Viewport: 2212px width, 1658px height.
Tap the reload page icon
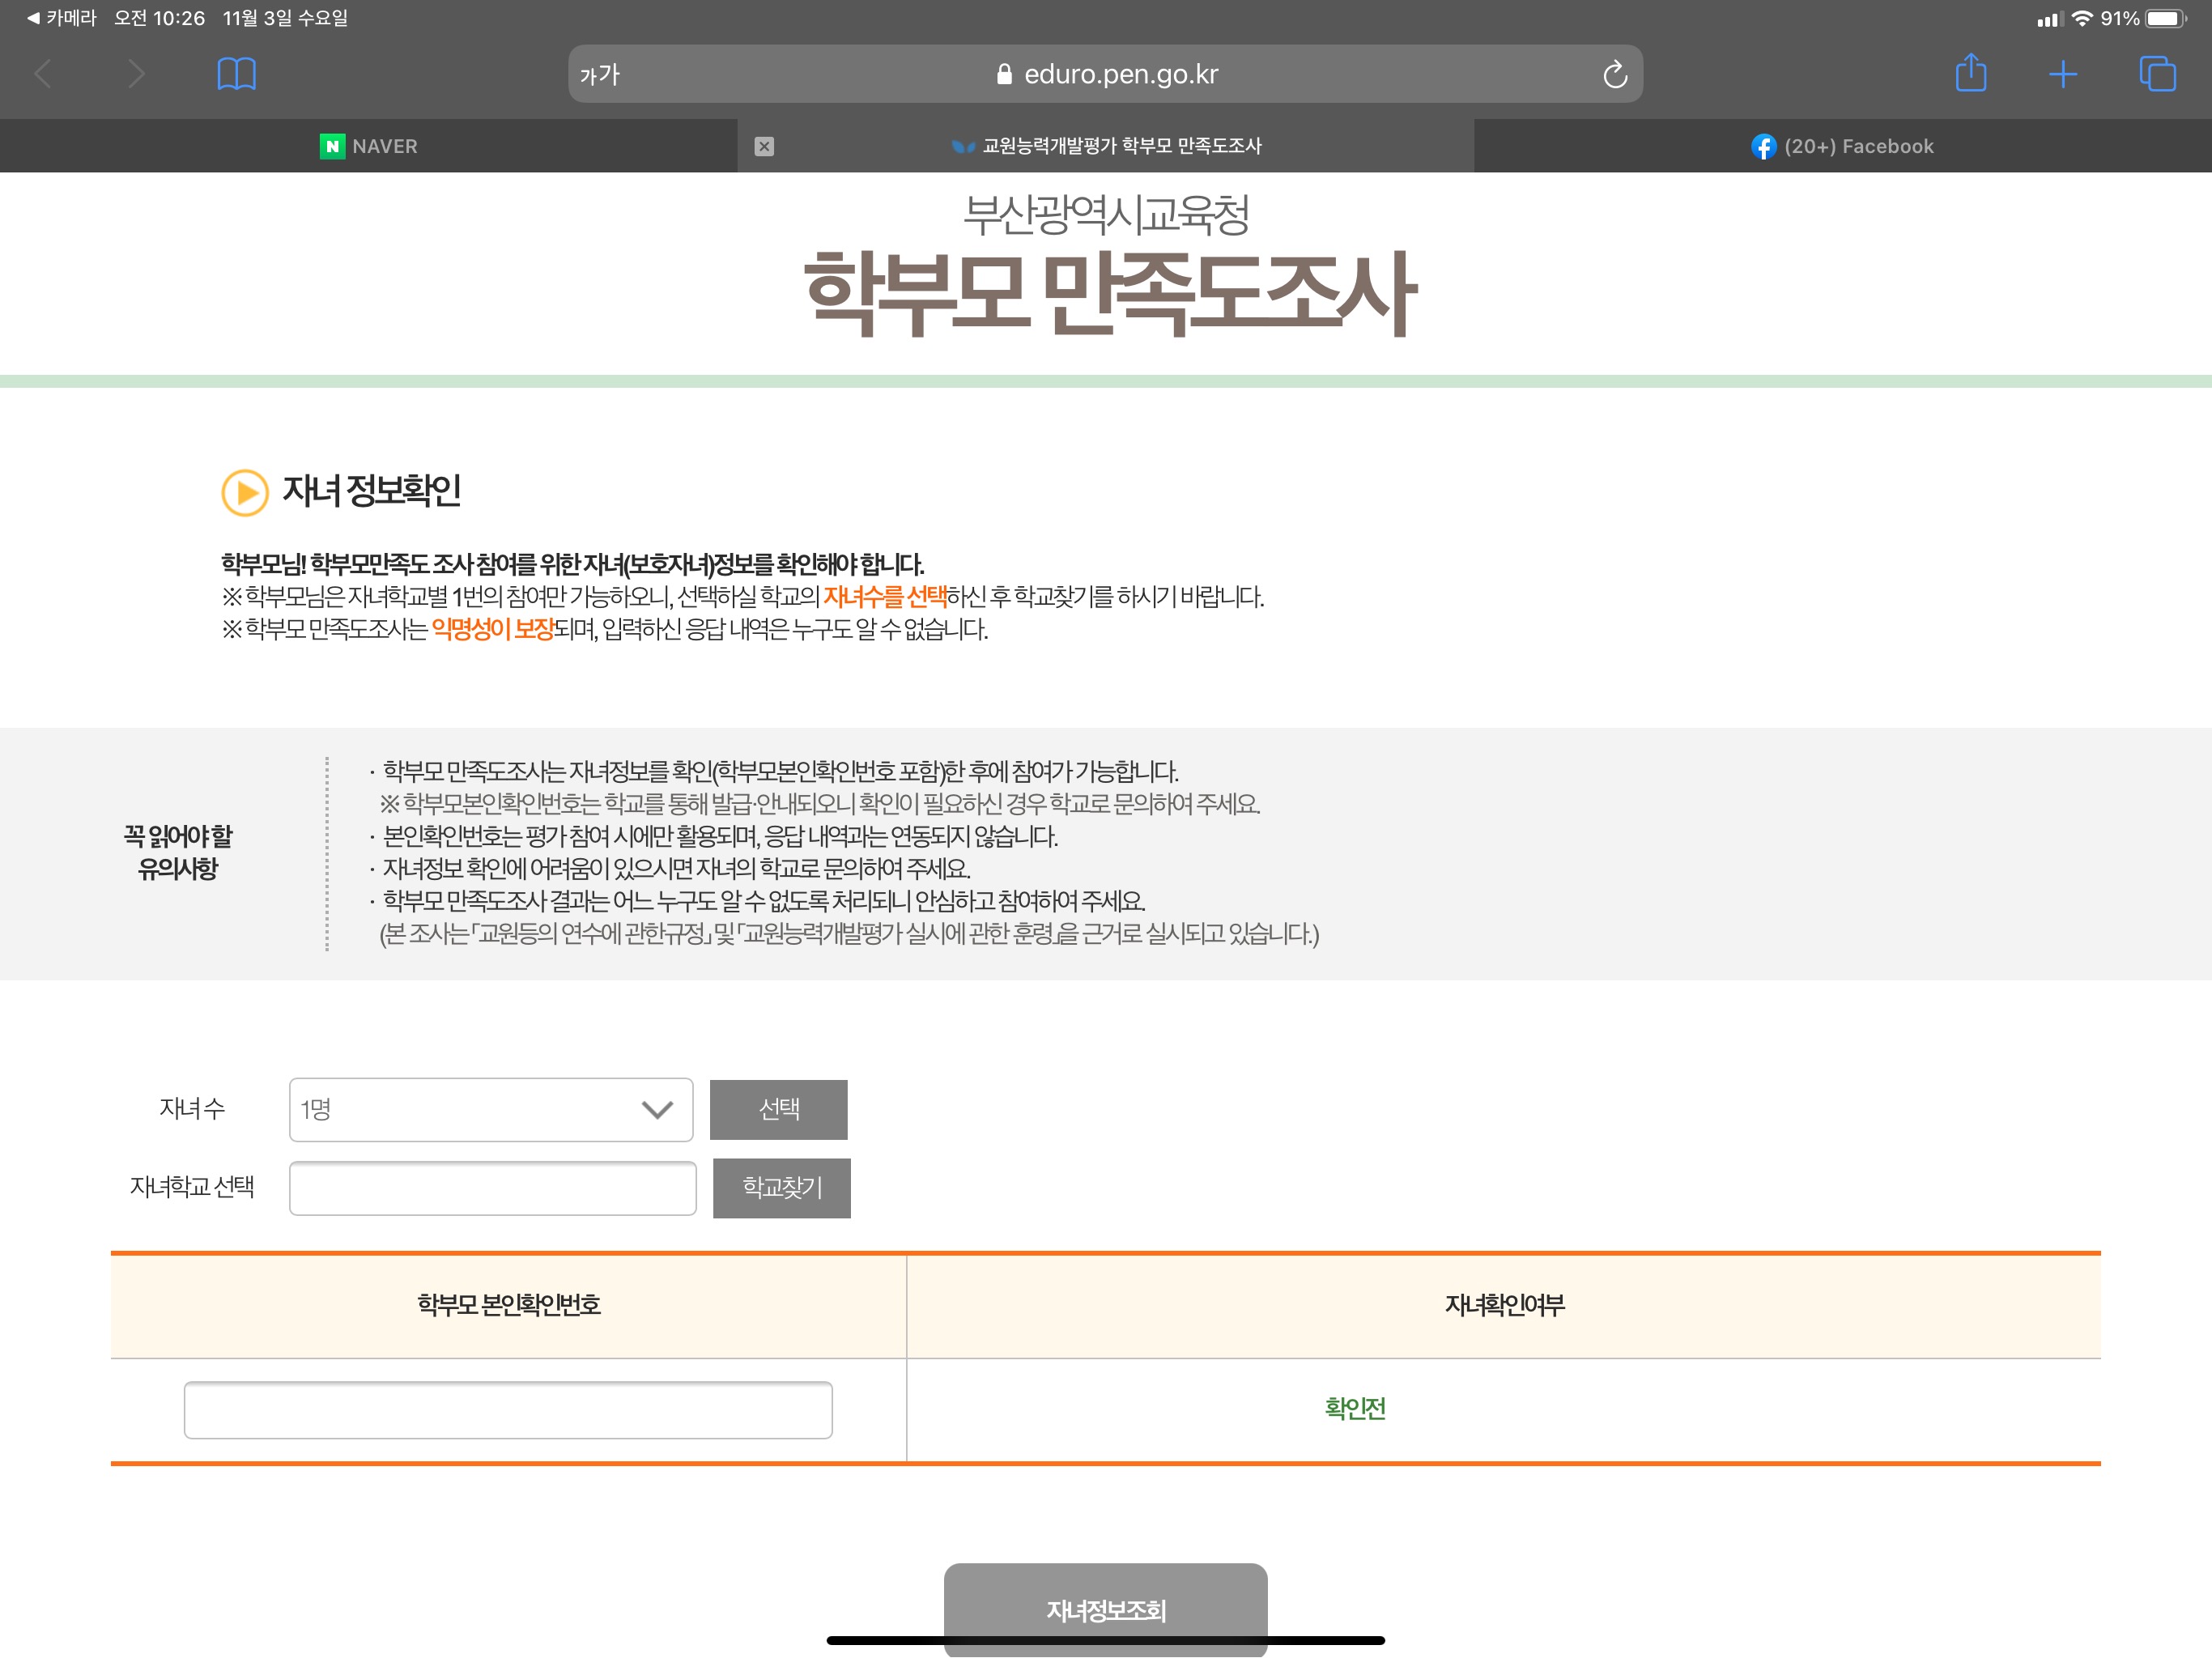(1614, 75)
